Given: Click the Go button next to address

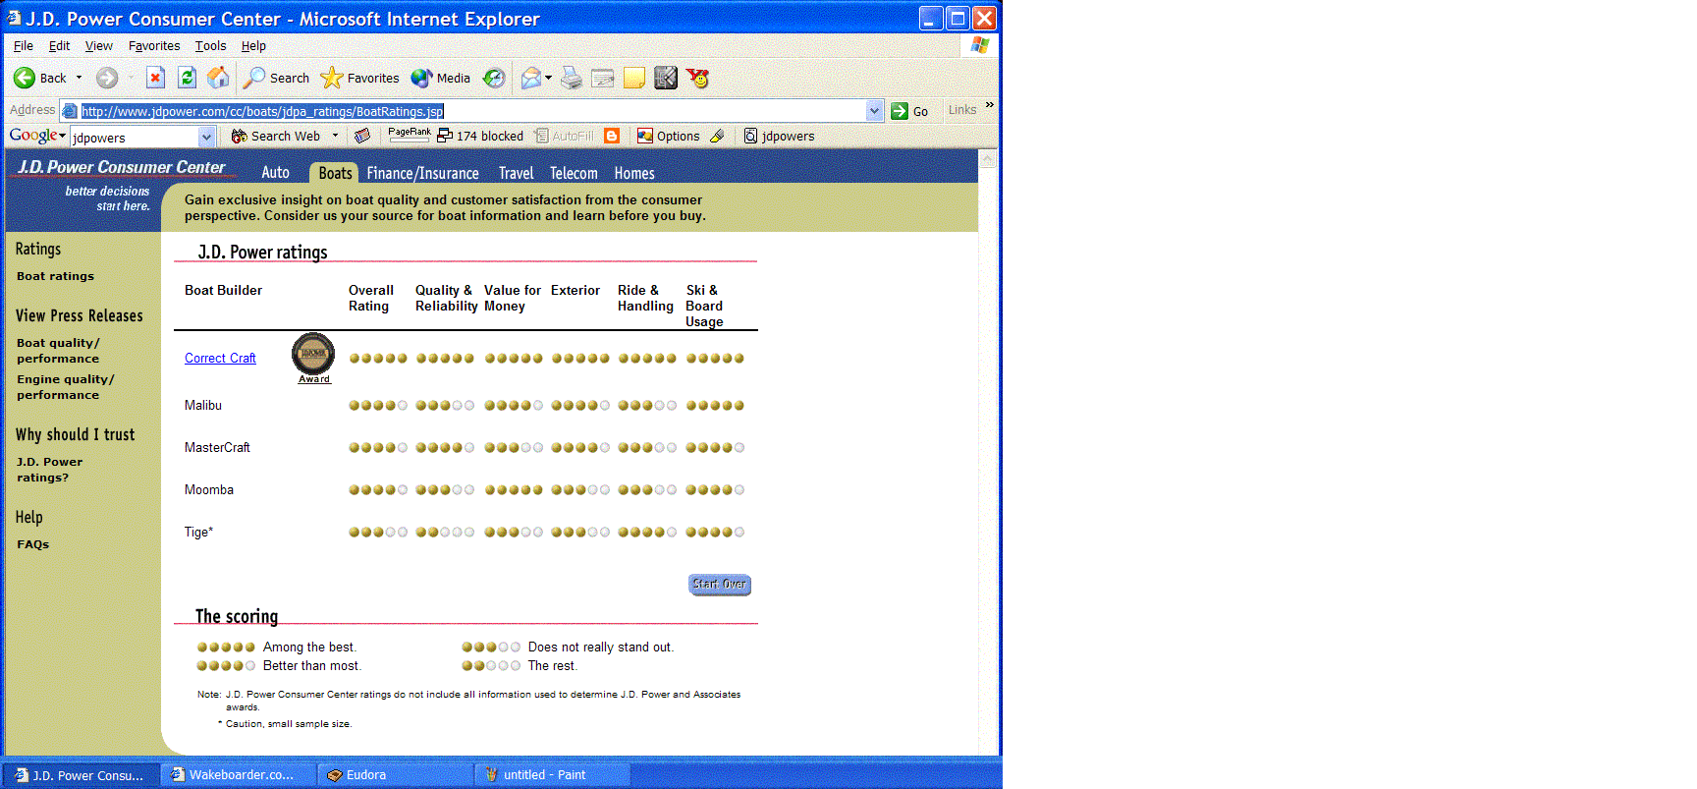Looking at the screenshot, I should pos(909,111).
